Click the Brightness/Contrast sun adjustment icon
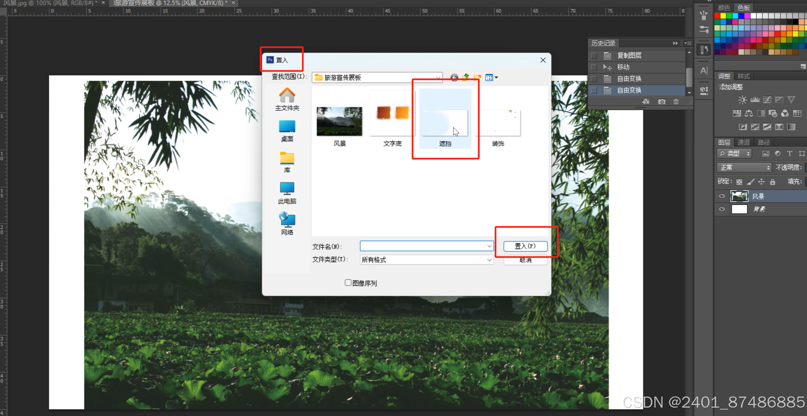Viewport: 807px width, 416px height. (x=742, y=100)
